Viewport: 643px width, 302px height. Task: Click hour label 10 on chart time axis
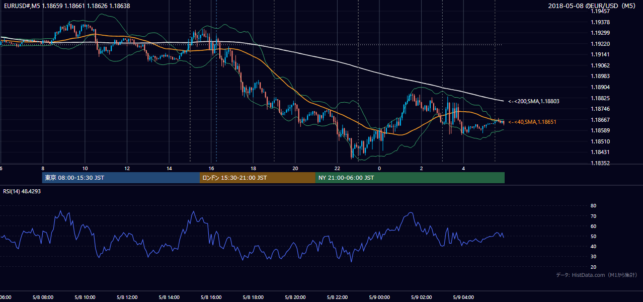point(85,168)
